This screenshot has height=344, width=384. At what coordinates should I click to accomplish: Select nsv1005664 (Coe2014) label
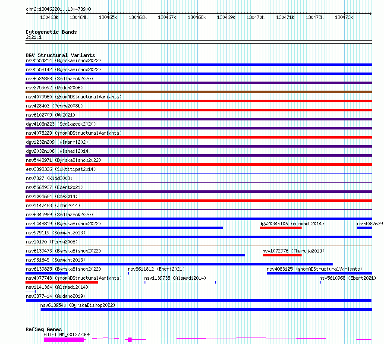coord(52,196)
